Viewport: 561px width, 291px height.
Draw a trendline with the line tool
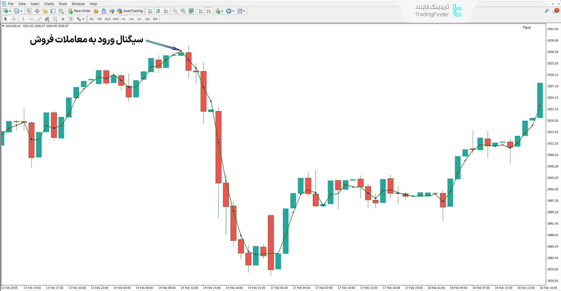pos(39,19)
